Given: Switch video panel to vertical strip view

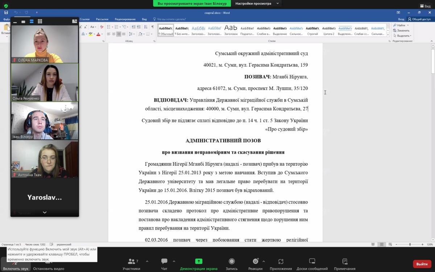Looking at the screenshot, I should (32, 21).
